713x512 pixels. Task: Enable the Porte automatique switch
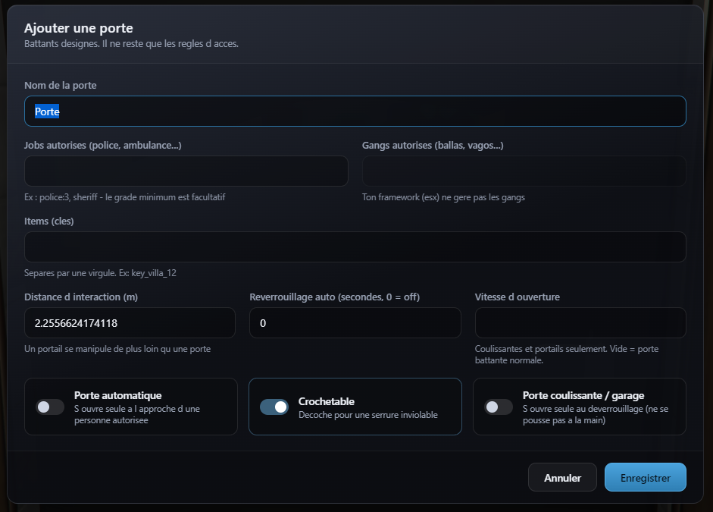pos(50,407)
